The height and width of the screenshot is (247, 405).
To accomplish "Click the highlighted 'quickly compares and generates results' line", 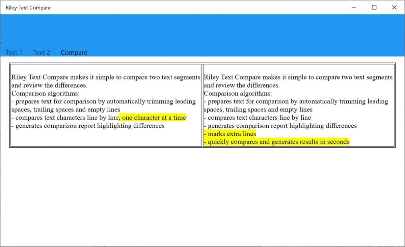I will point(277,142).
